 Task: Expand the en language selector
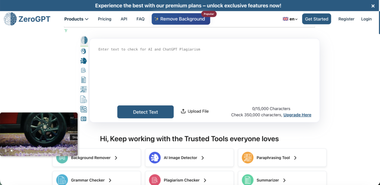(290, 19)
